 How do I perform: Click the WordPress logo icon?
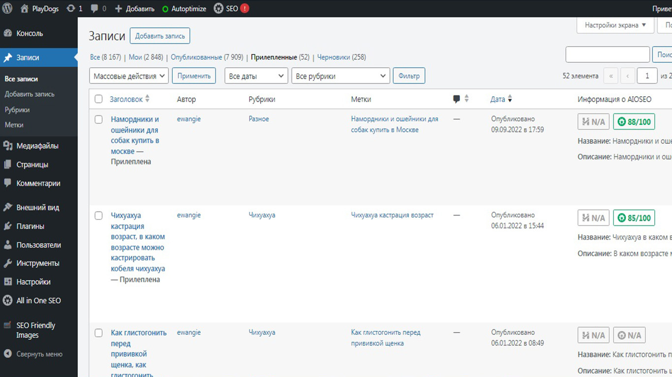point(7,8)
